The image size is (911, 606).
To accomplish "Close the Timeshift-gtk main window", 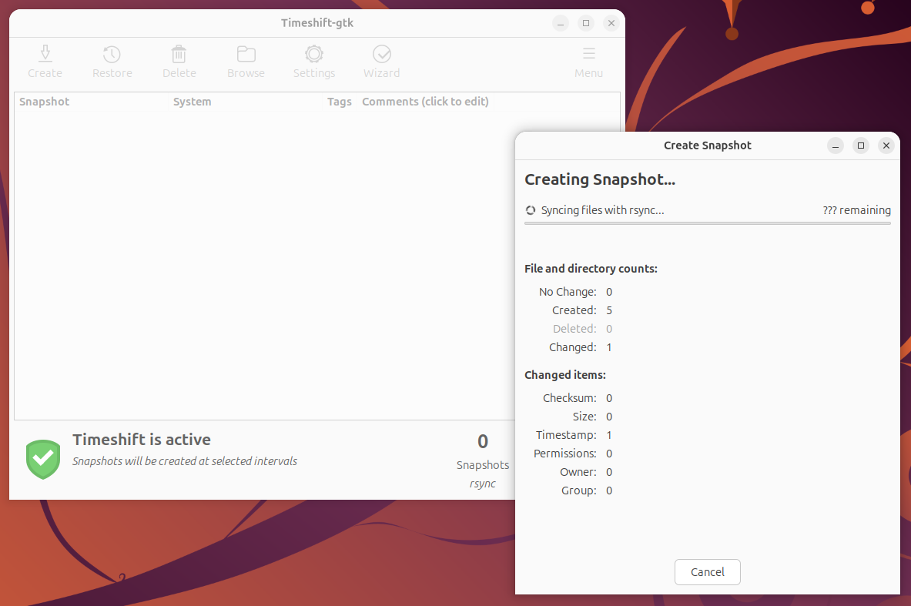I will [x=611, y=23].
